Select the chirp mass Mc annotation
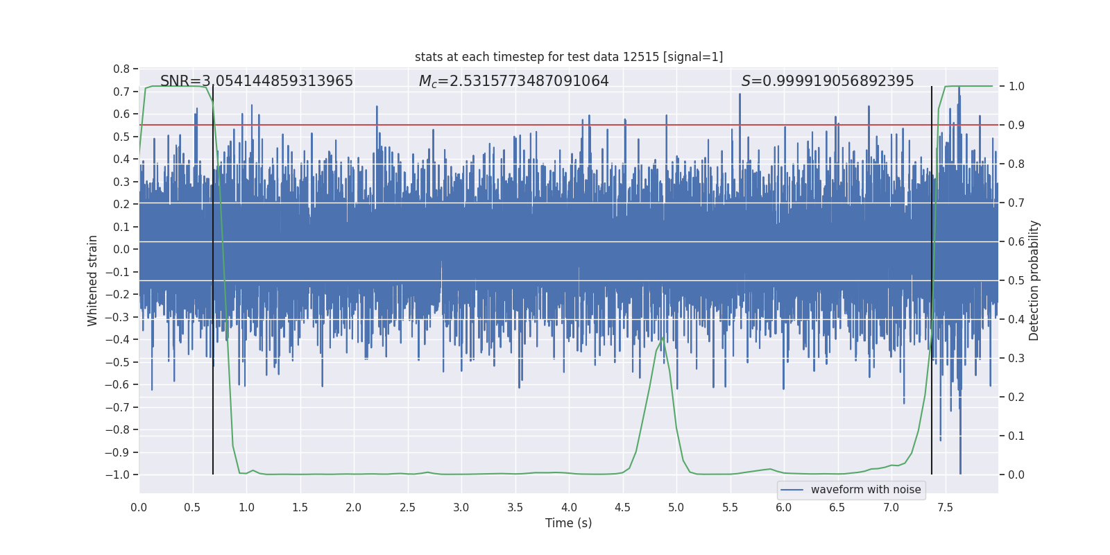This screenshot has height=555, width=1110. pyautogui.click(x=513, y=81)
